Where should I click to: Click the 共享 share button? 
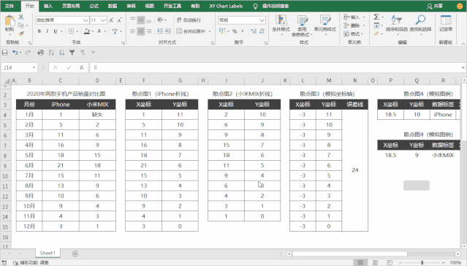(x=435, y=6)
